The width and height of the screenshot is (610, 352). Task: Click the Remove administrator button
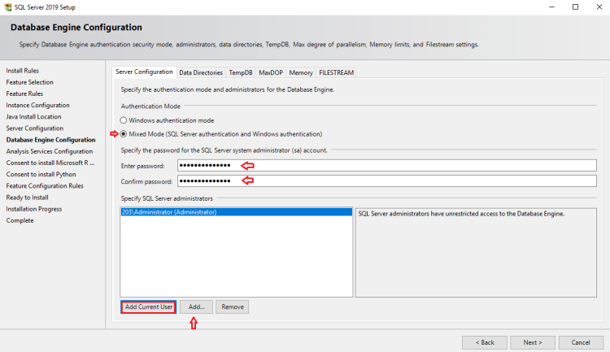[233, 306]
